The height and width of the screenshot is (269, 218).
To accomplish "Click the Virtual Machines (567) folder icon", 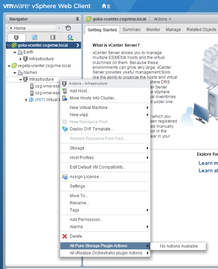I will 31,100.
